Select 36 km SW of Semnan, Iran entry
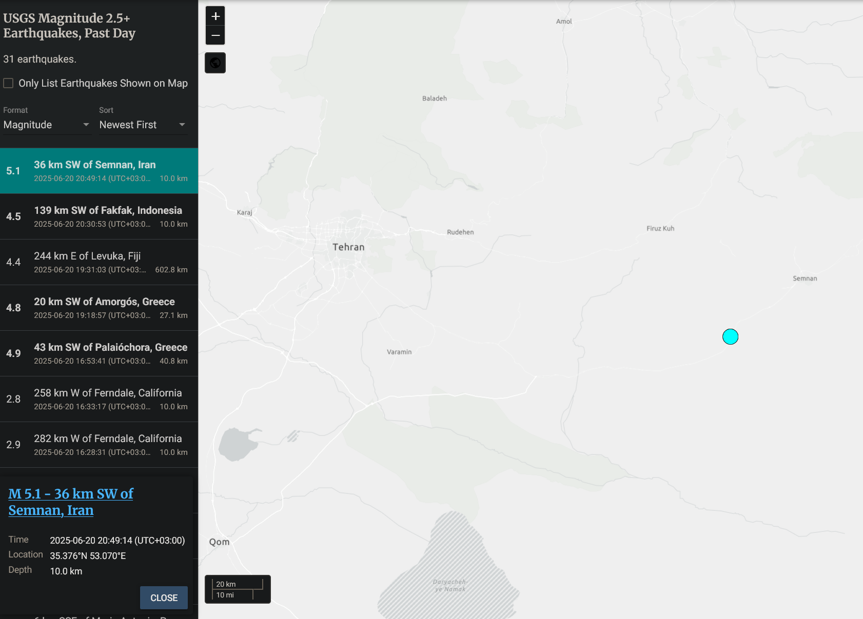This screenshot has height=619, width=863. click(99, 171)
